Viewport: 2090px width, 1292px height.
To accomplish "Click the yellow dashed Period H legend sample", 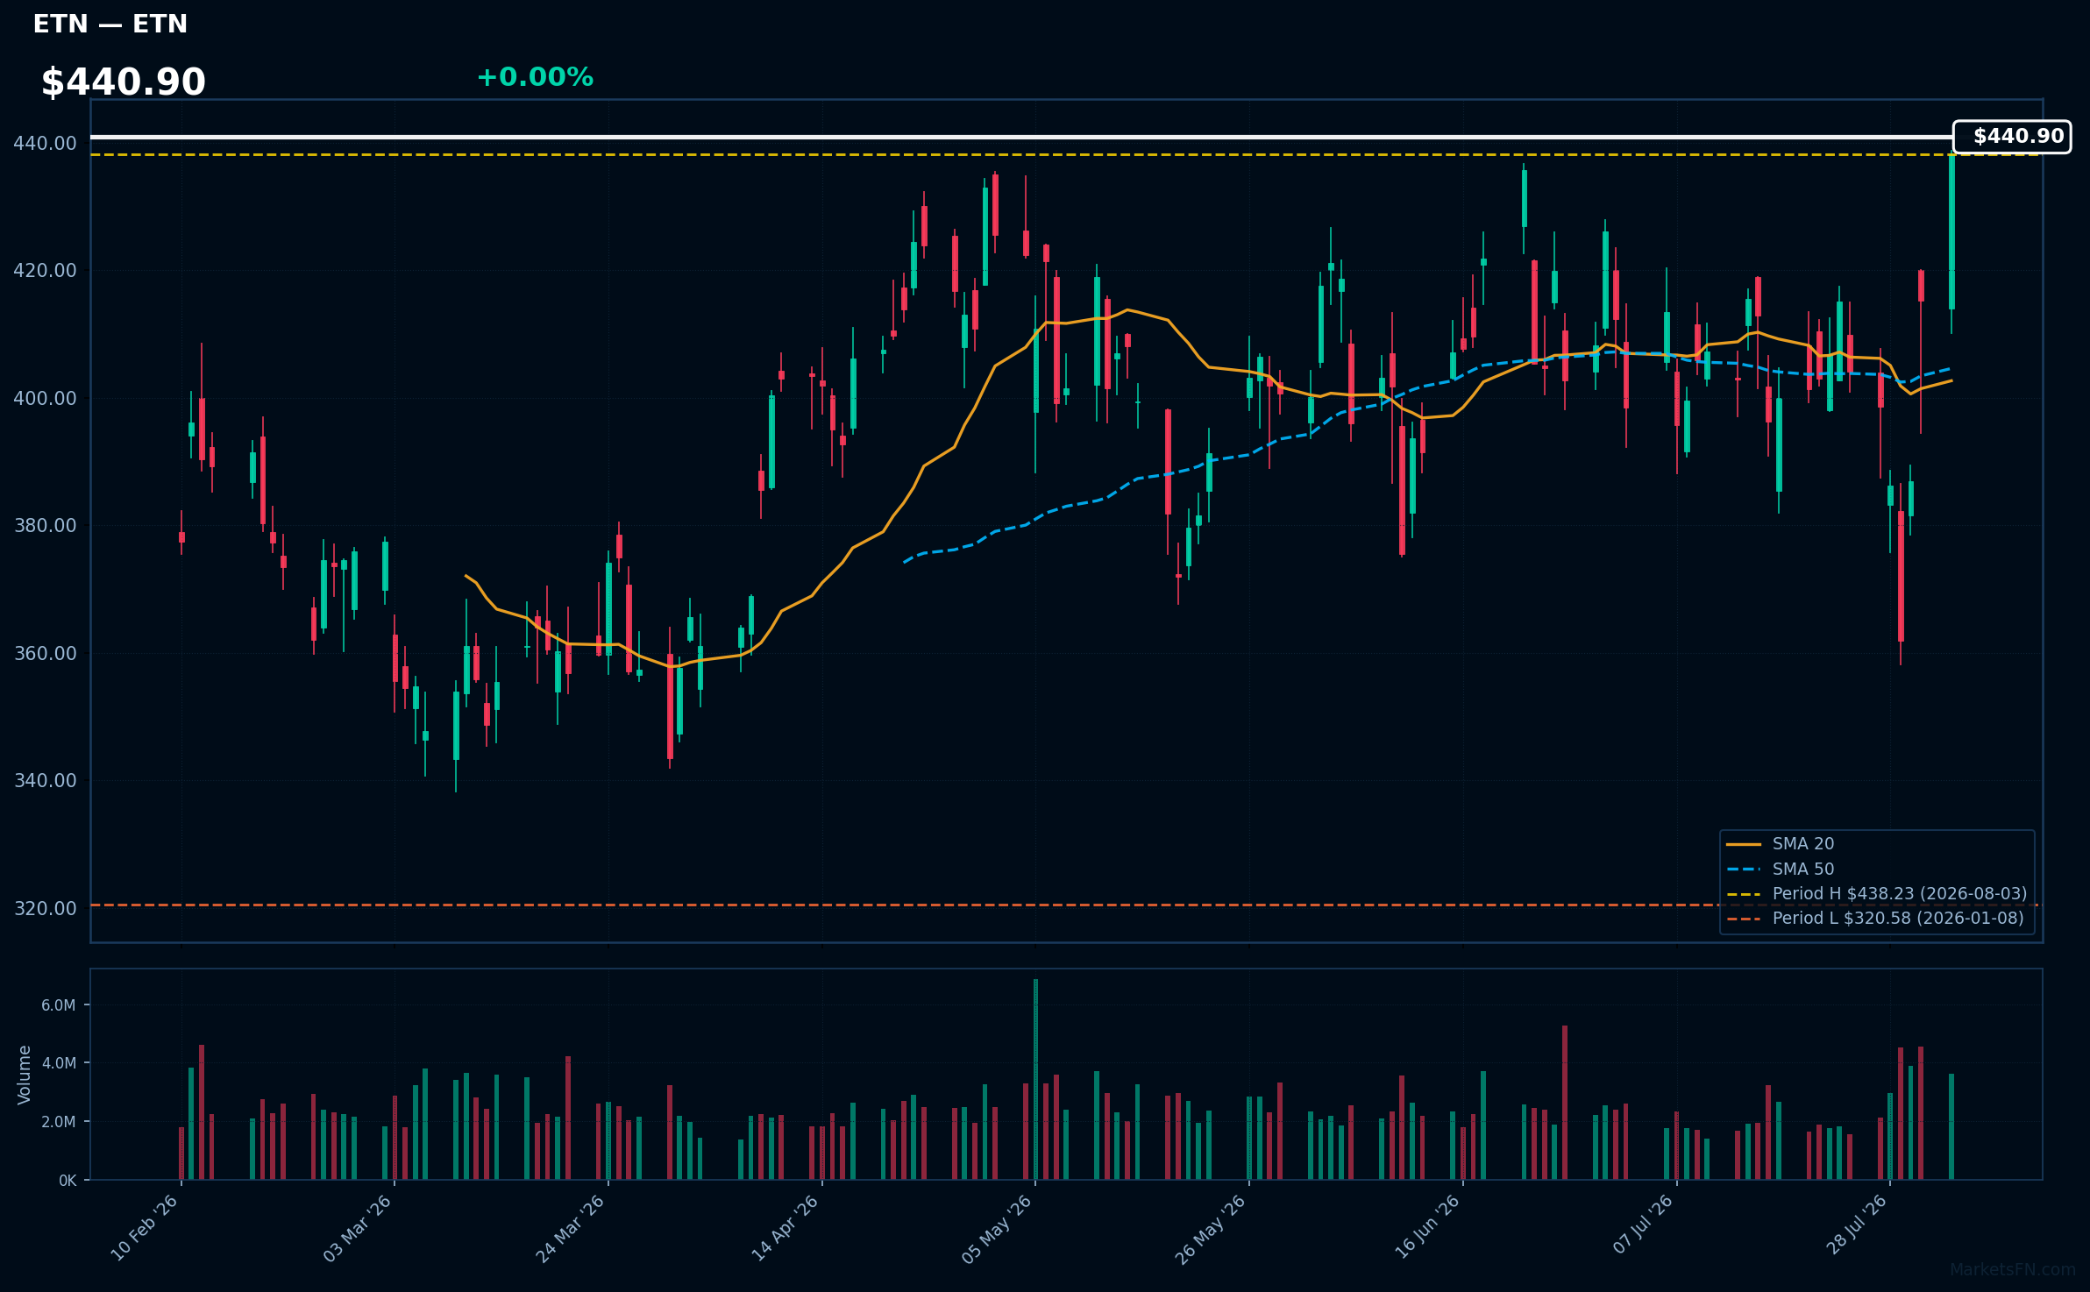I will (x=1744, y=894).
